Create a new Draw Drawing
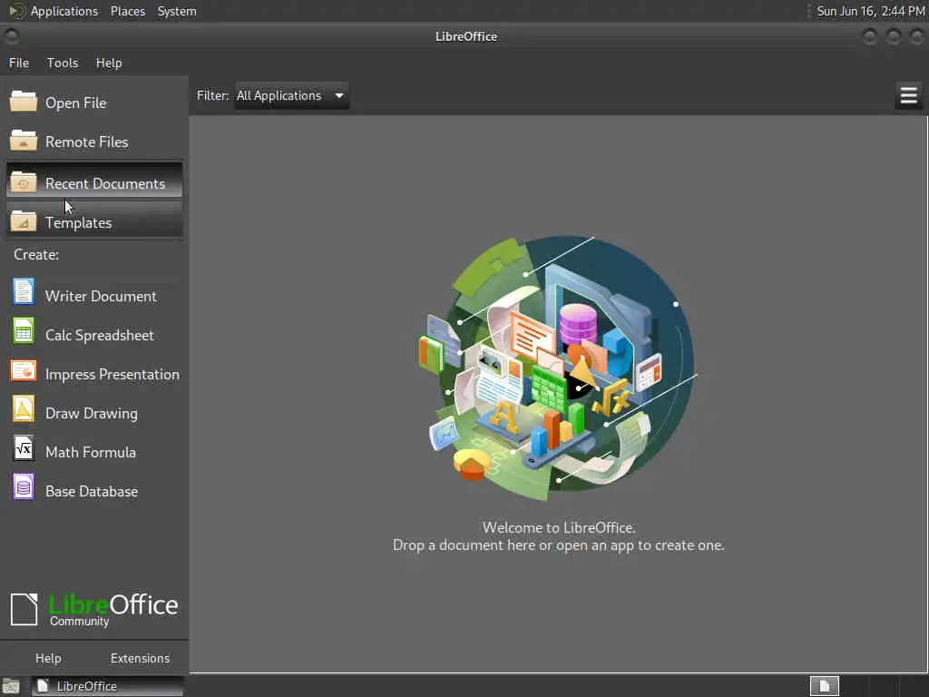Viewport: 929px width, 697px height. (x=94, y=413)
